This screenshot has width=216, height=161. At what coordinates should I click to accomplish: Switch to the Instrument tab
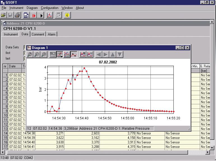click(11, 34)
